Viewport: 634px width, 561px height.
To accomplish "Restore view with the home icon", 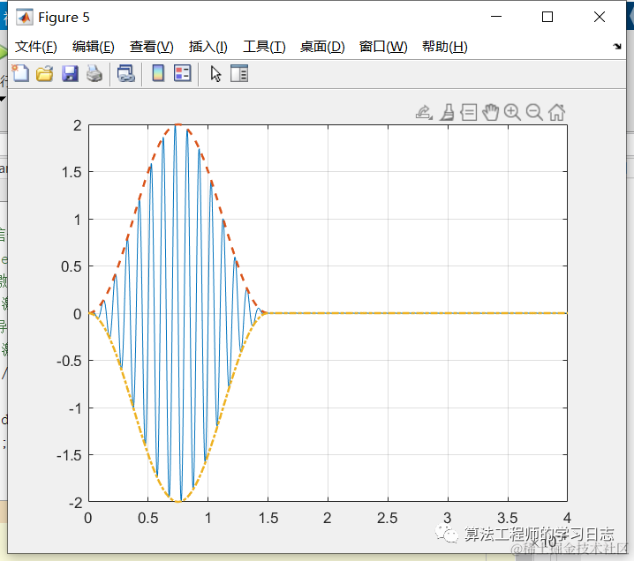I will coord(557,112).
